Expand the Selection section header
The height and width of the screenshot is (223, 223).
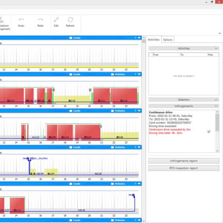pos(184,100)
